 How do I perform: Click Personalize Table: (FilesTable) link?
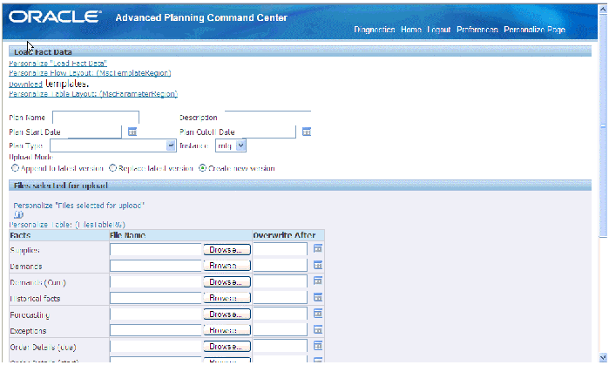pyautogui.click(x=67, y=225)
